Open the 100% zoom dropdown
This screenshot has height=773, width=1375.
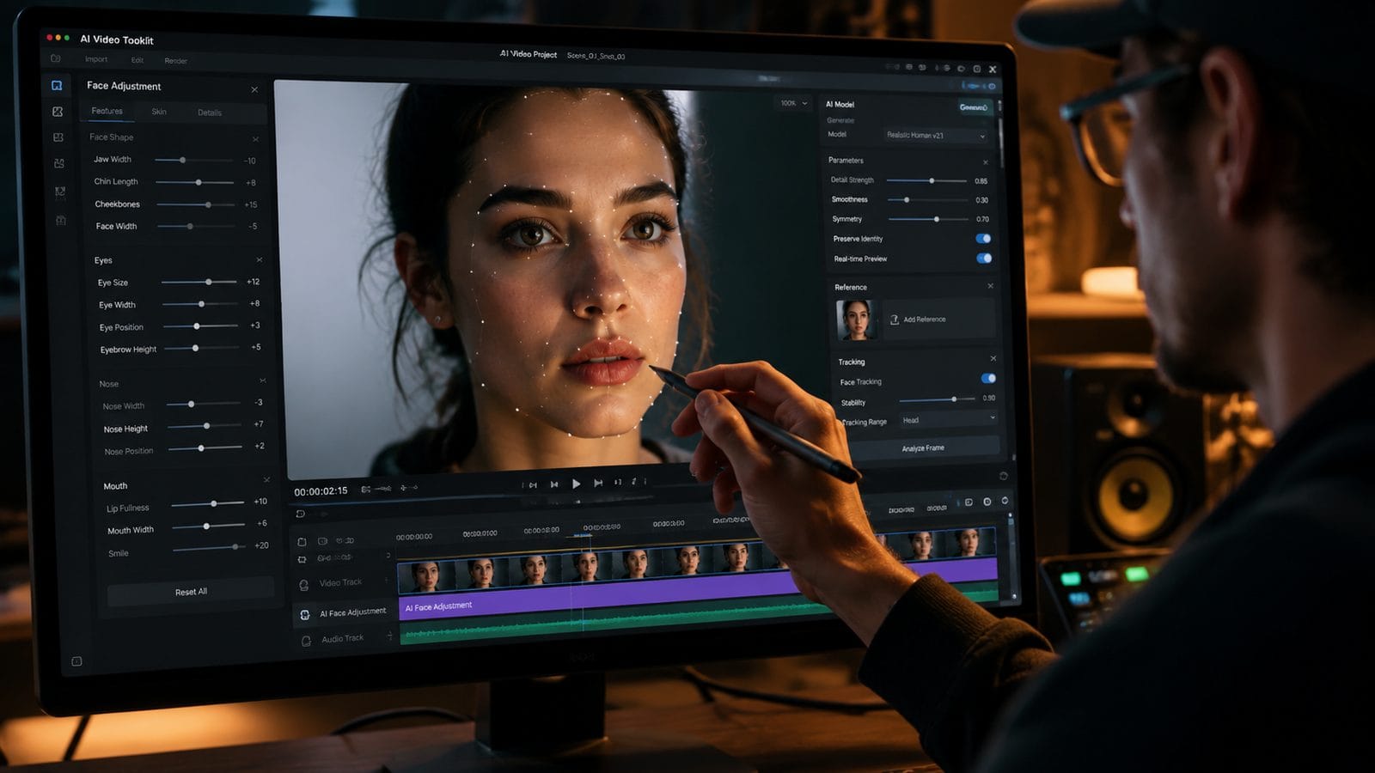(792, 103)
